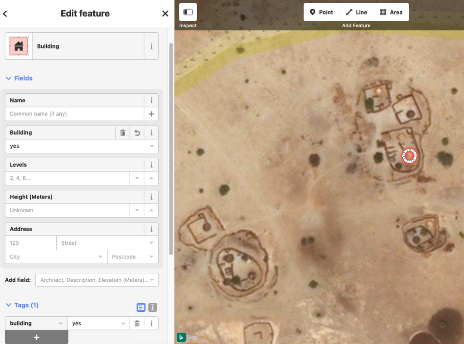Select the Area drawing tool
Screen dimensions: 464x344
(x=391, y=12)
